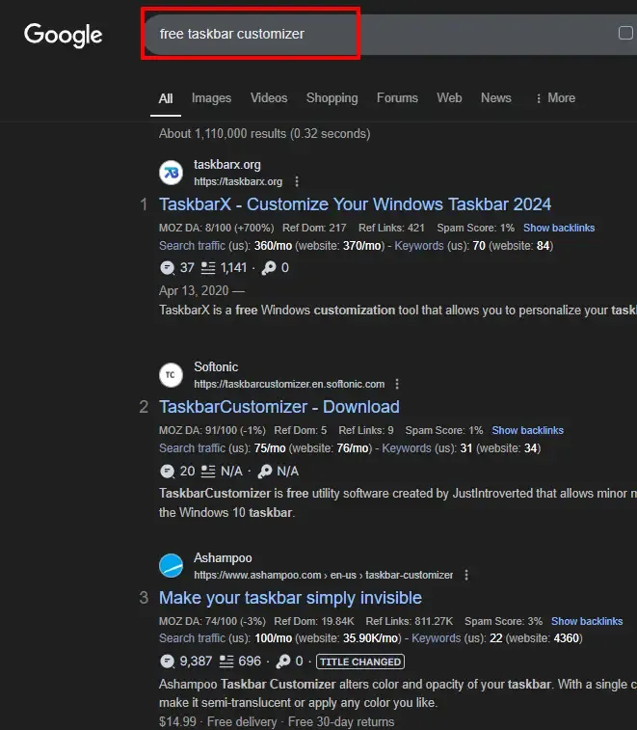This screenshot has width=637, height=730.
Task: Click the 'Apr 13, 2020' date text
Action: pos(194,290)
